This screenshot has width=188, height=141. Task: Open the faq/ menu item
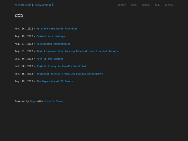pos(157,5)
